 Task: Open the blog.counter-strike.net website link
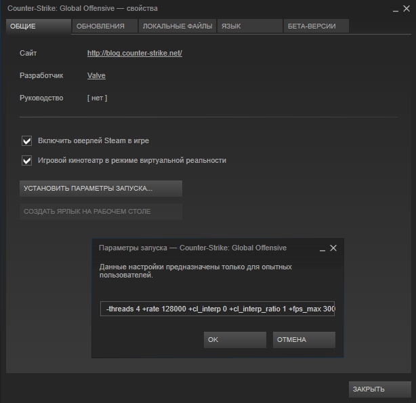tap(135, 53)
